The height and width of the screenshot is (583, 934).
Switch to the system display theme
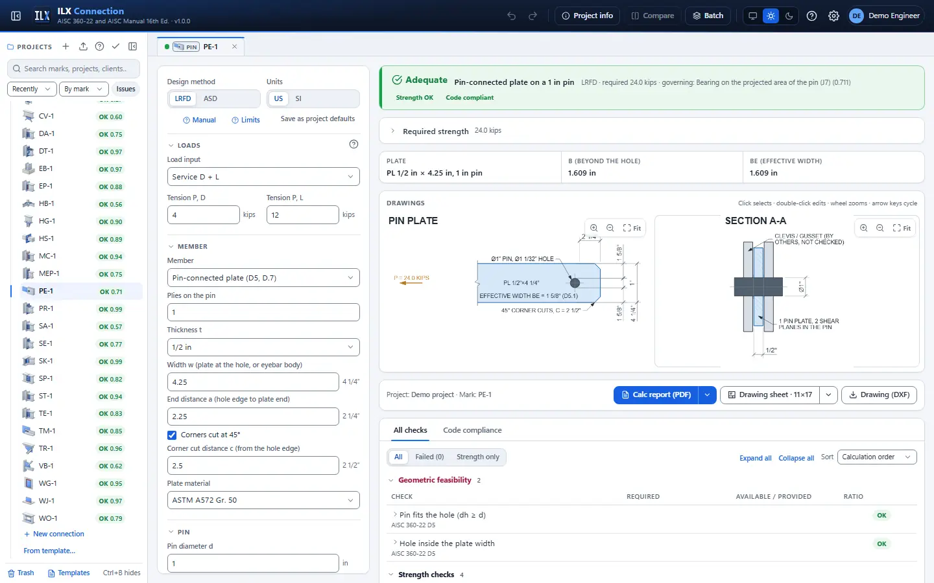[x=752, y=16]
